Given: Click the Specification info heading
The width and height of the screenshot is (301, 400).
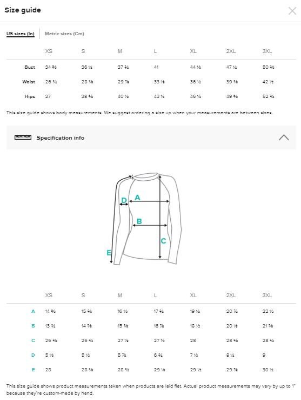Looking at the screenshot, I should point(61,138).
